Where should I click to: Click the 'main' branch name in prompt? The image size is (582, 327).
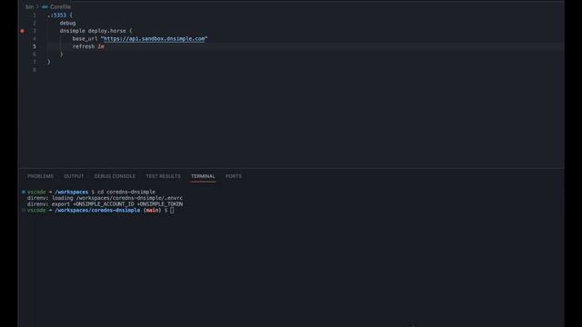152,210
